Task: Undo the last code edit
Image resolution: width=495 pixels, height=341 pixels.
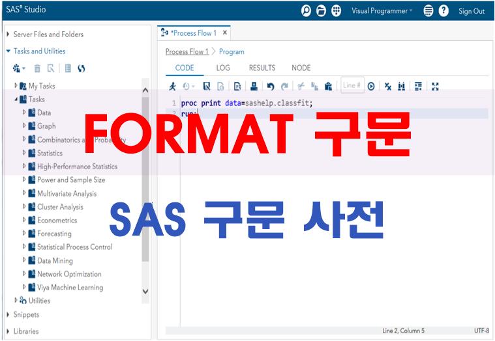Action: [x=271, y=86]
